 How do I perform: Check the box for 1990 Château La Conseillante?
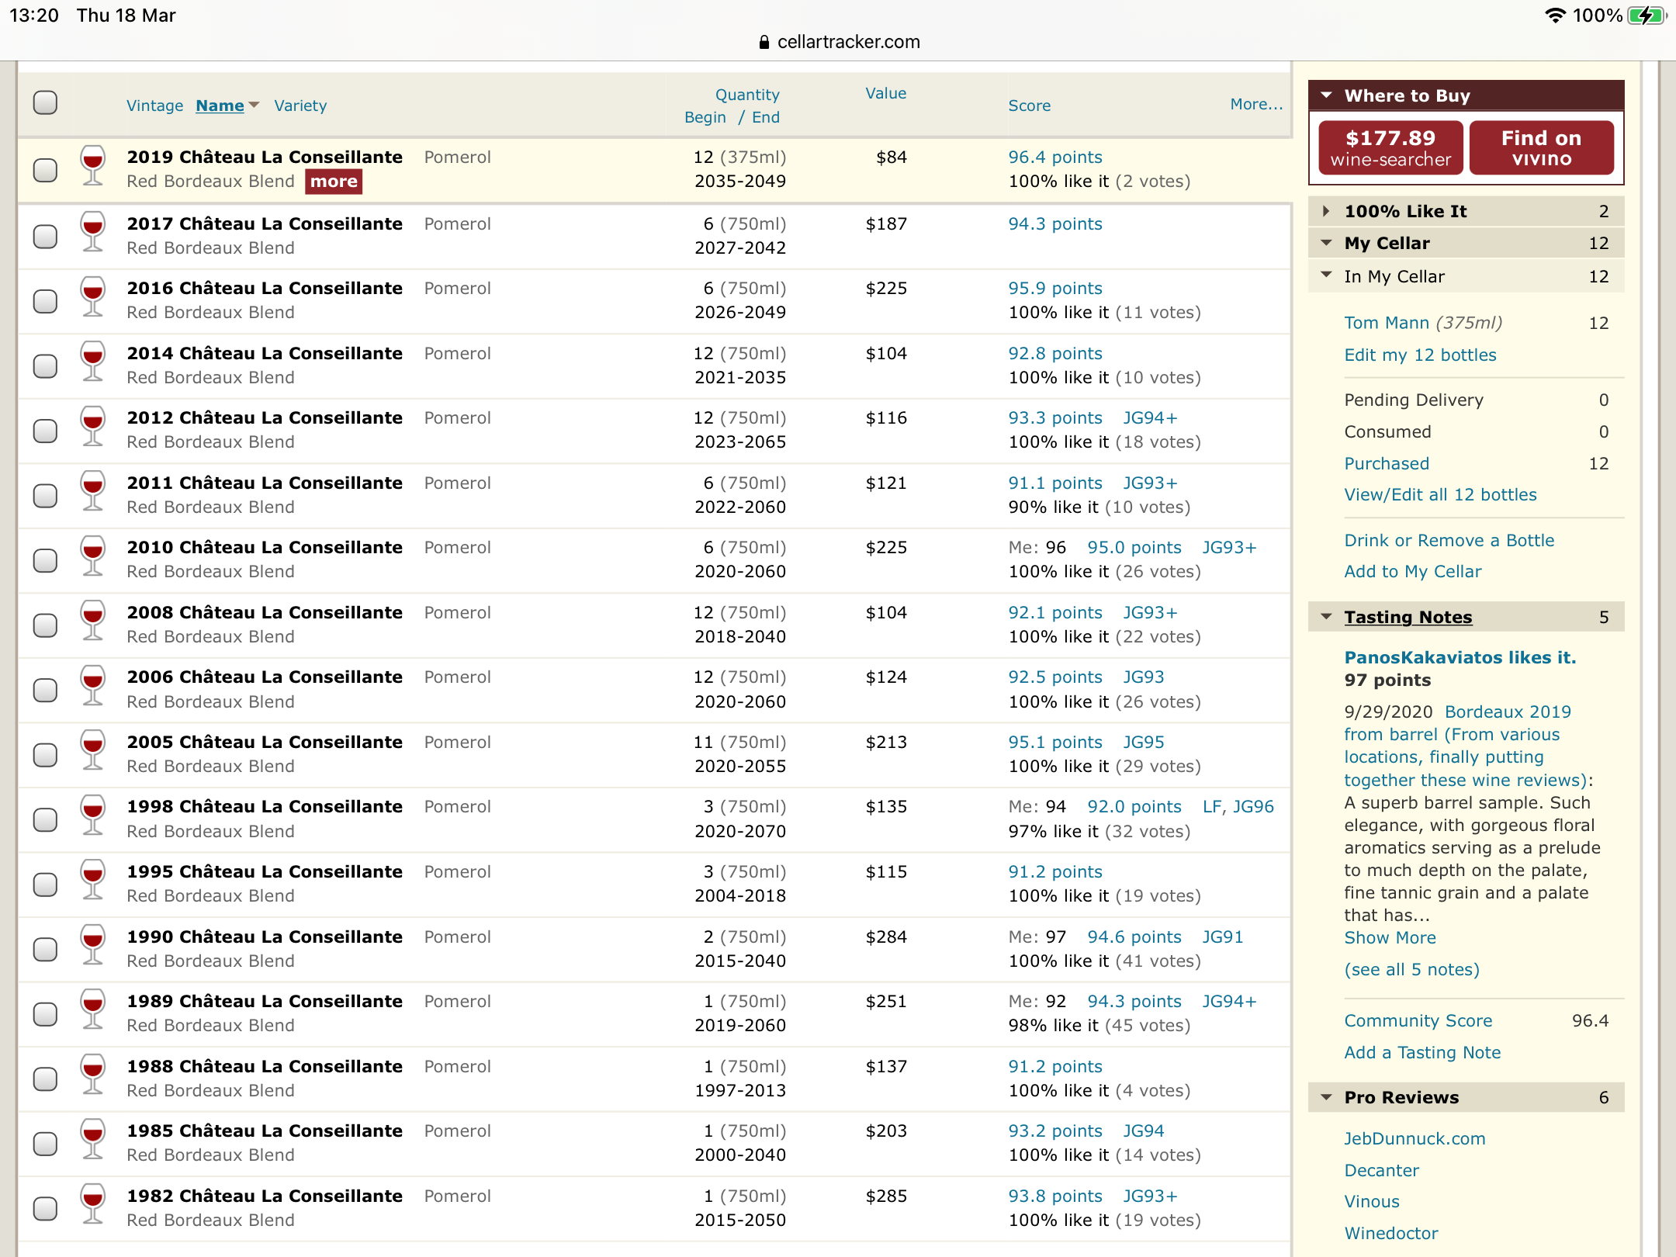[45, 949]
